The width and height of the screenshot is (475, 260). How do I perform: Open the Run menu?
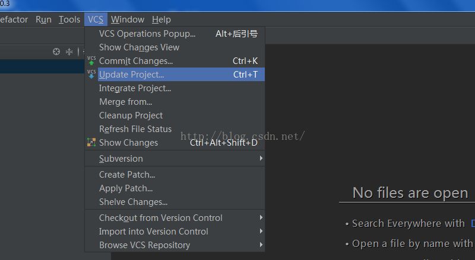(x=43, y=20)
